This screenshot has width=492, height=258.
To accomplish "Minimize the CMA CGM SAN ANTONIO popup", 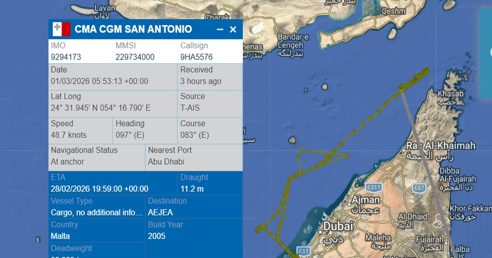I will [221, 29].
